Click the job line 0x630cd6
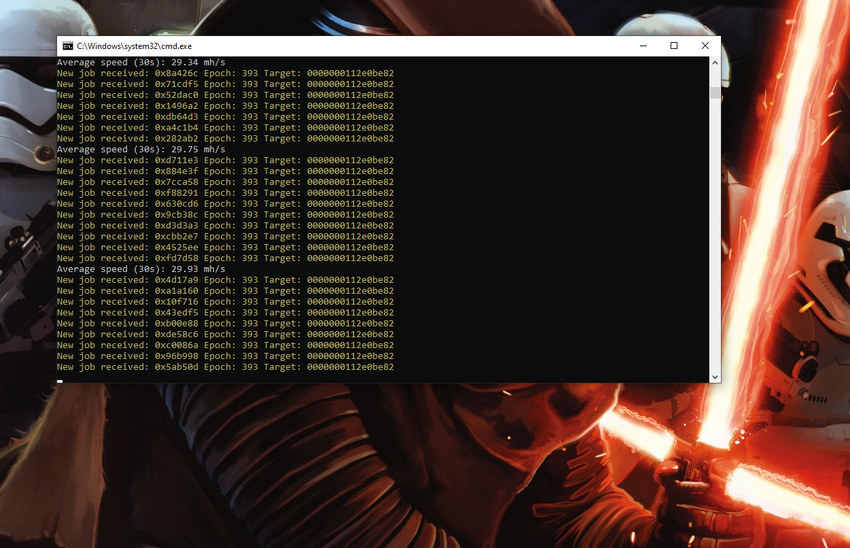Screen dimensions: 850x548 [x=226, y=204]
